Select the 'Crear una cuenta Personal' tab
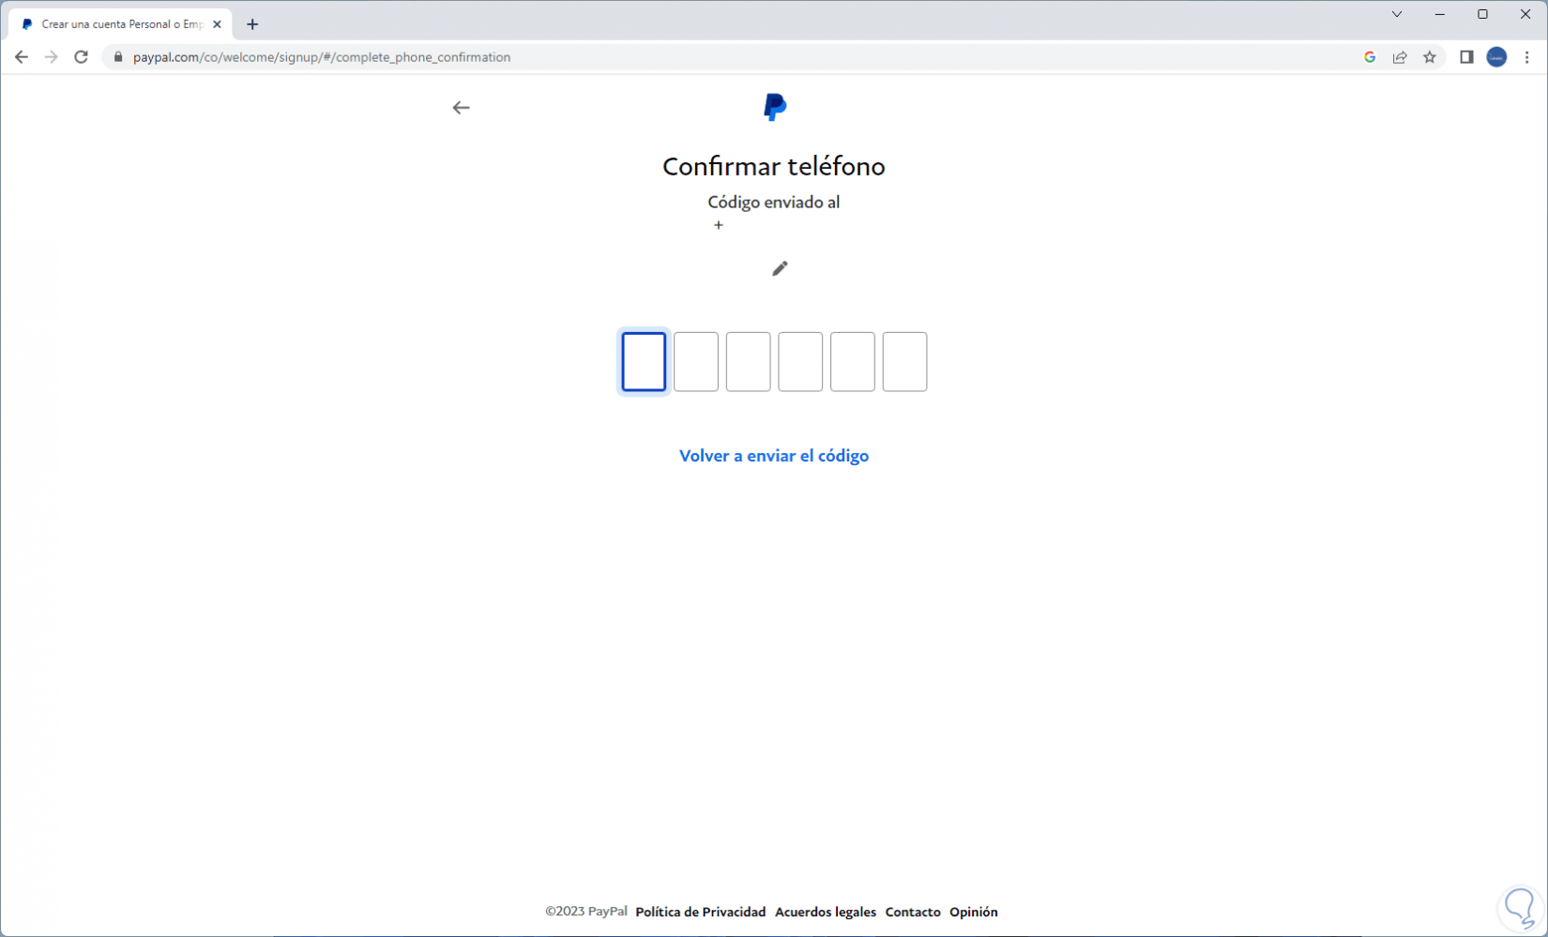Image resolution: width=1548 pixels, height=937 pixels. pos(122,24)
